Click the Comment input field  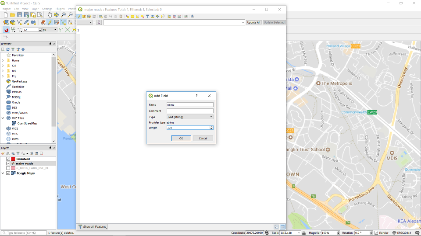pos(190,111)
